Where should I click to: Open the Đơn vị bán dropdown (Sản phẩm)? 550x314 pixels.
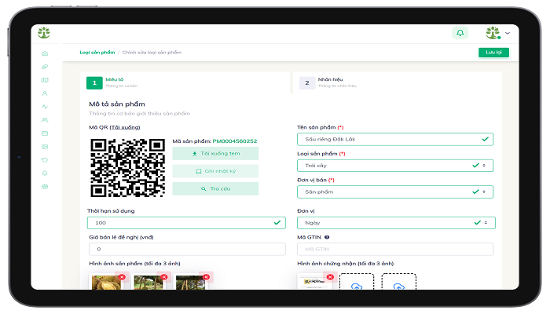point(395,192)
